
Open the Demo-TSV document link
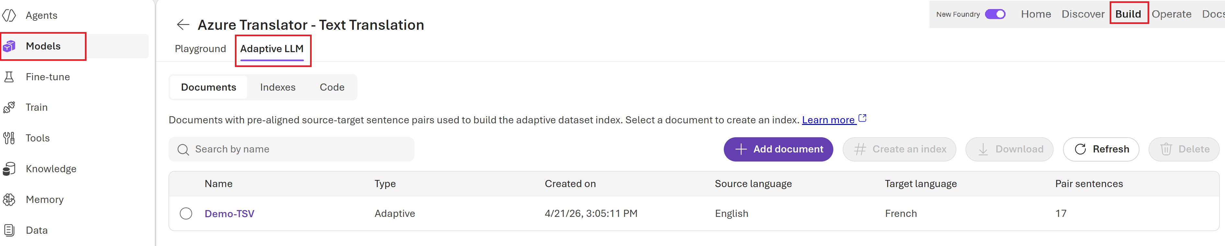coord(230,214)
